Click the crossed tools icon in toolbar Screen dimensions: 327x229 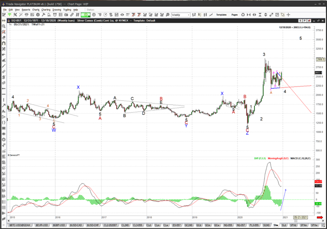(x=15, y=15)
